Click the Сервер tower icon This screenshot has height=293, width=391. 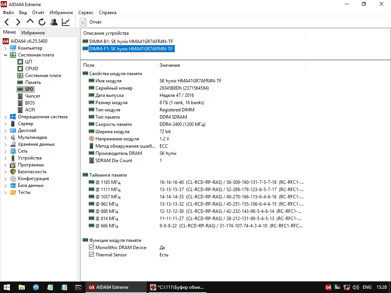point(13,124)
